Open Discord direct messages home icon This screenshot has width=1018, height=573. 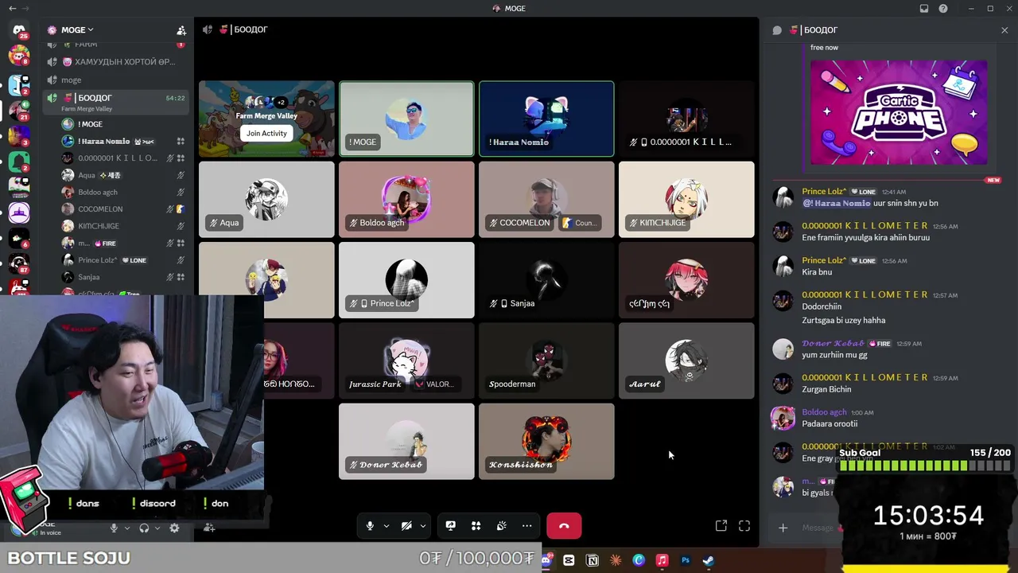coord(19,30)
